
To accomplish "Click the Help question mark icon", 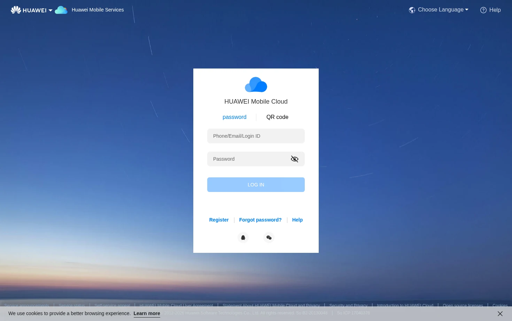I will pyautogui.click(x=483, y=10).
